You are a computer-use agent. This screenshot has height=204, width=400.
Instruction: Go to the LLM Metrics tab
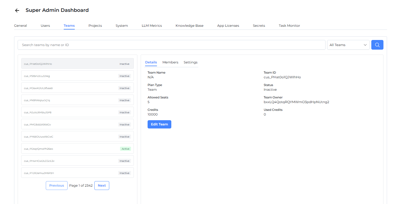click(152, 26)
